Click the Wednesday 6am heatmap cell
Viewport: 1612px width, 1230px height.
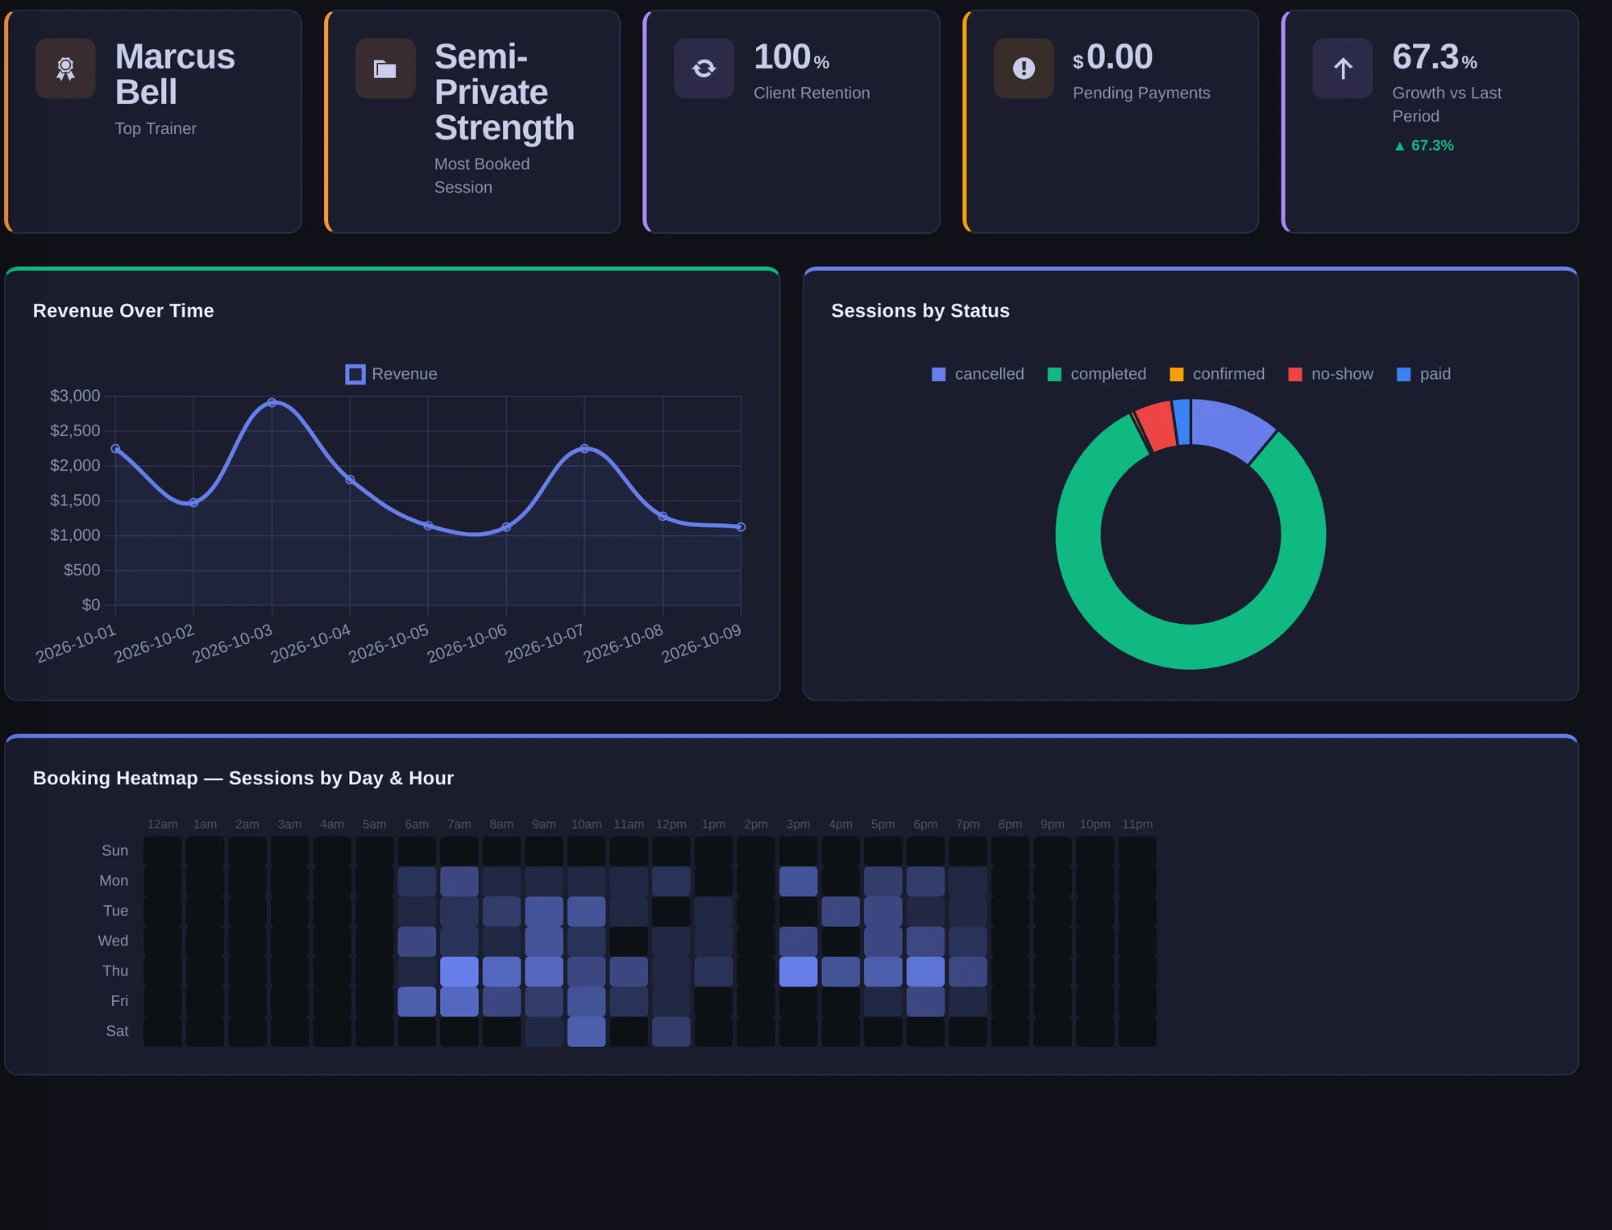tap(417, 941)
